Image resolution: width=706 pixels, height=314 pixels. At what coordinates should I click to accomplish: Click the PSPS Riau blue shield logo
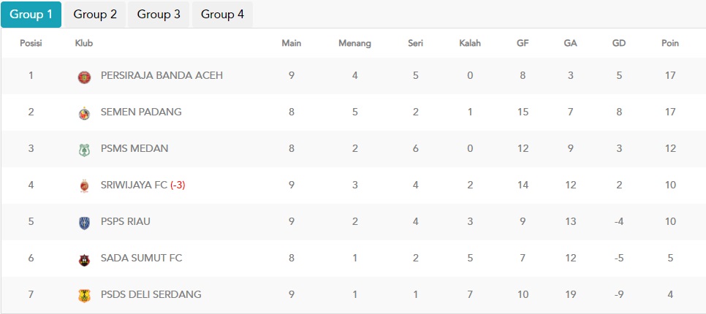[84, 223]
